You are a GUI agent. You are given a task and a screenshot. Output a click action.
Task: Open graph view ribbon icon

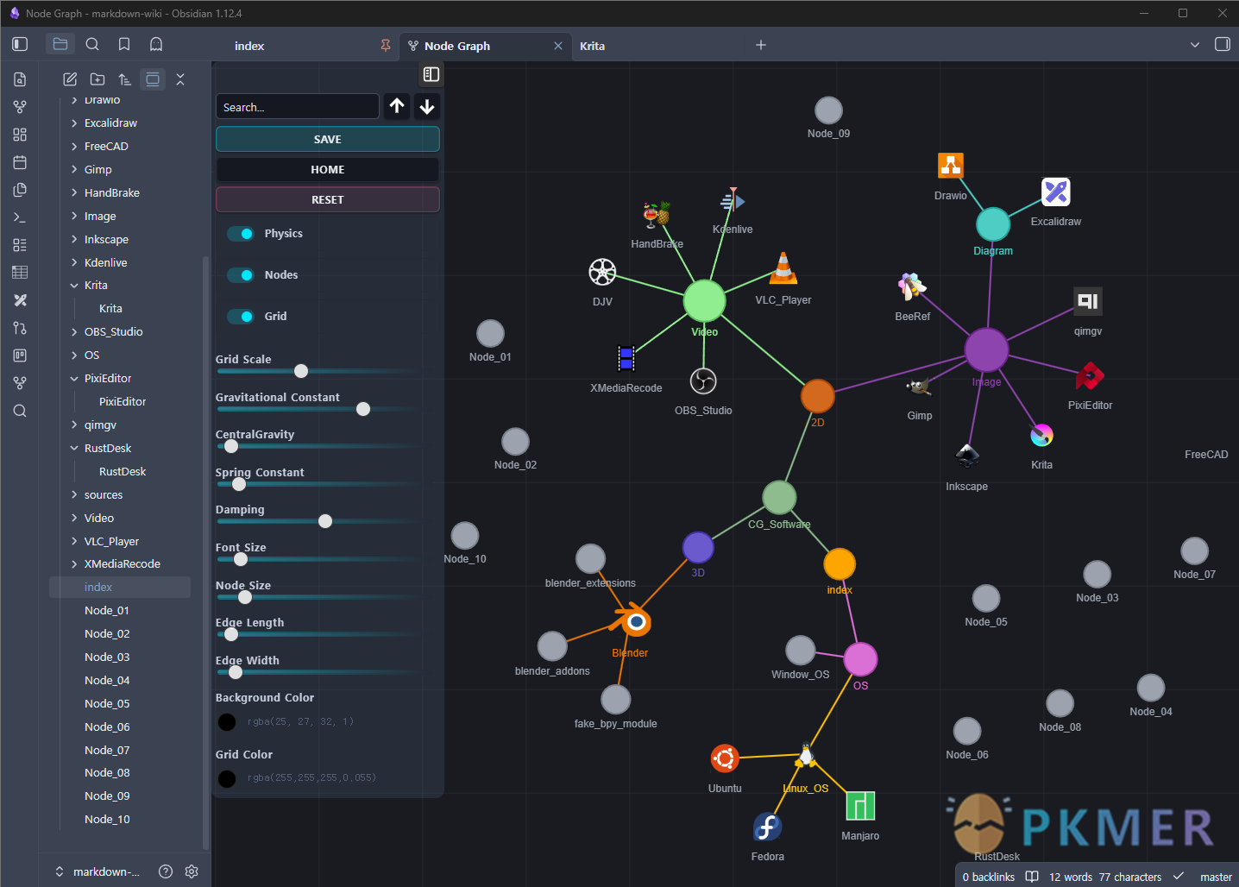pyautogui.click(x=20, y=107)
